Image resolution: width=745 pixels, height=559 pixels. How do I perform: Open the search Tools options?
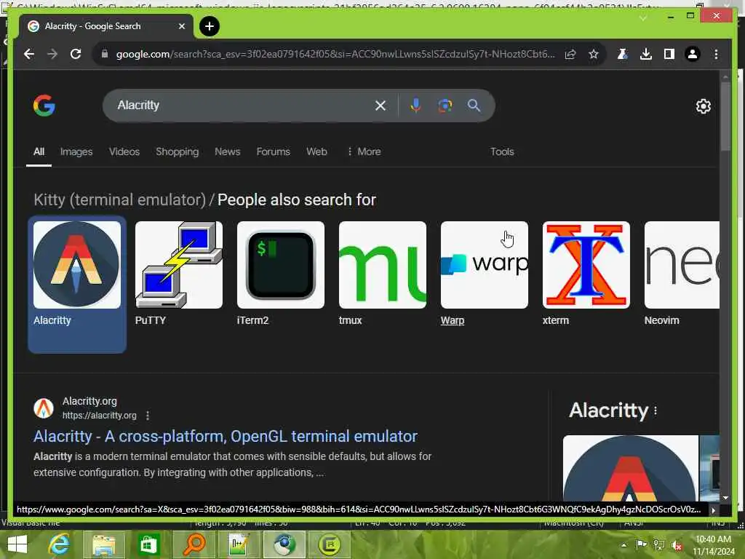(x=502, y=151)
